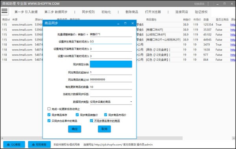
Task: Open the hamburger menu icon
Action: pos(4,11)
